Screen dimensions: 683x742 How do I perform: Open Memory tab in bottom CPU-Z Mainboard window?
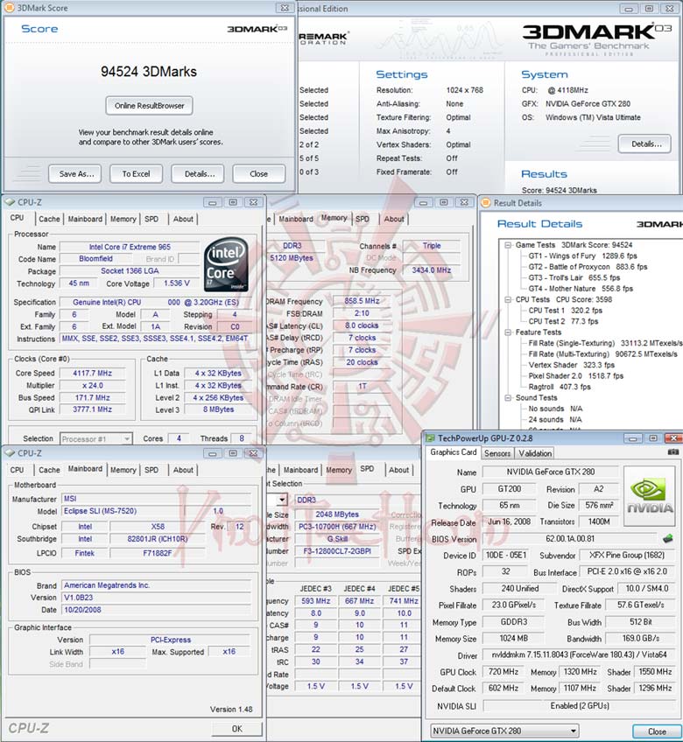123,470
